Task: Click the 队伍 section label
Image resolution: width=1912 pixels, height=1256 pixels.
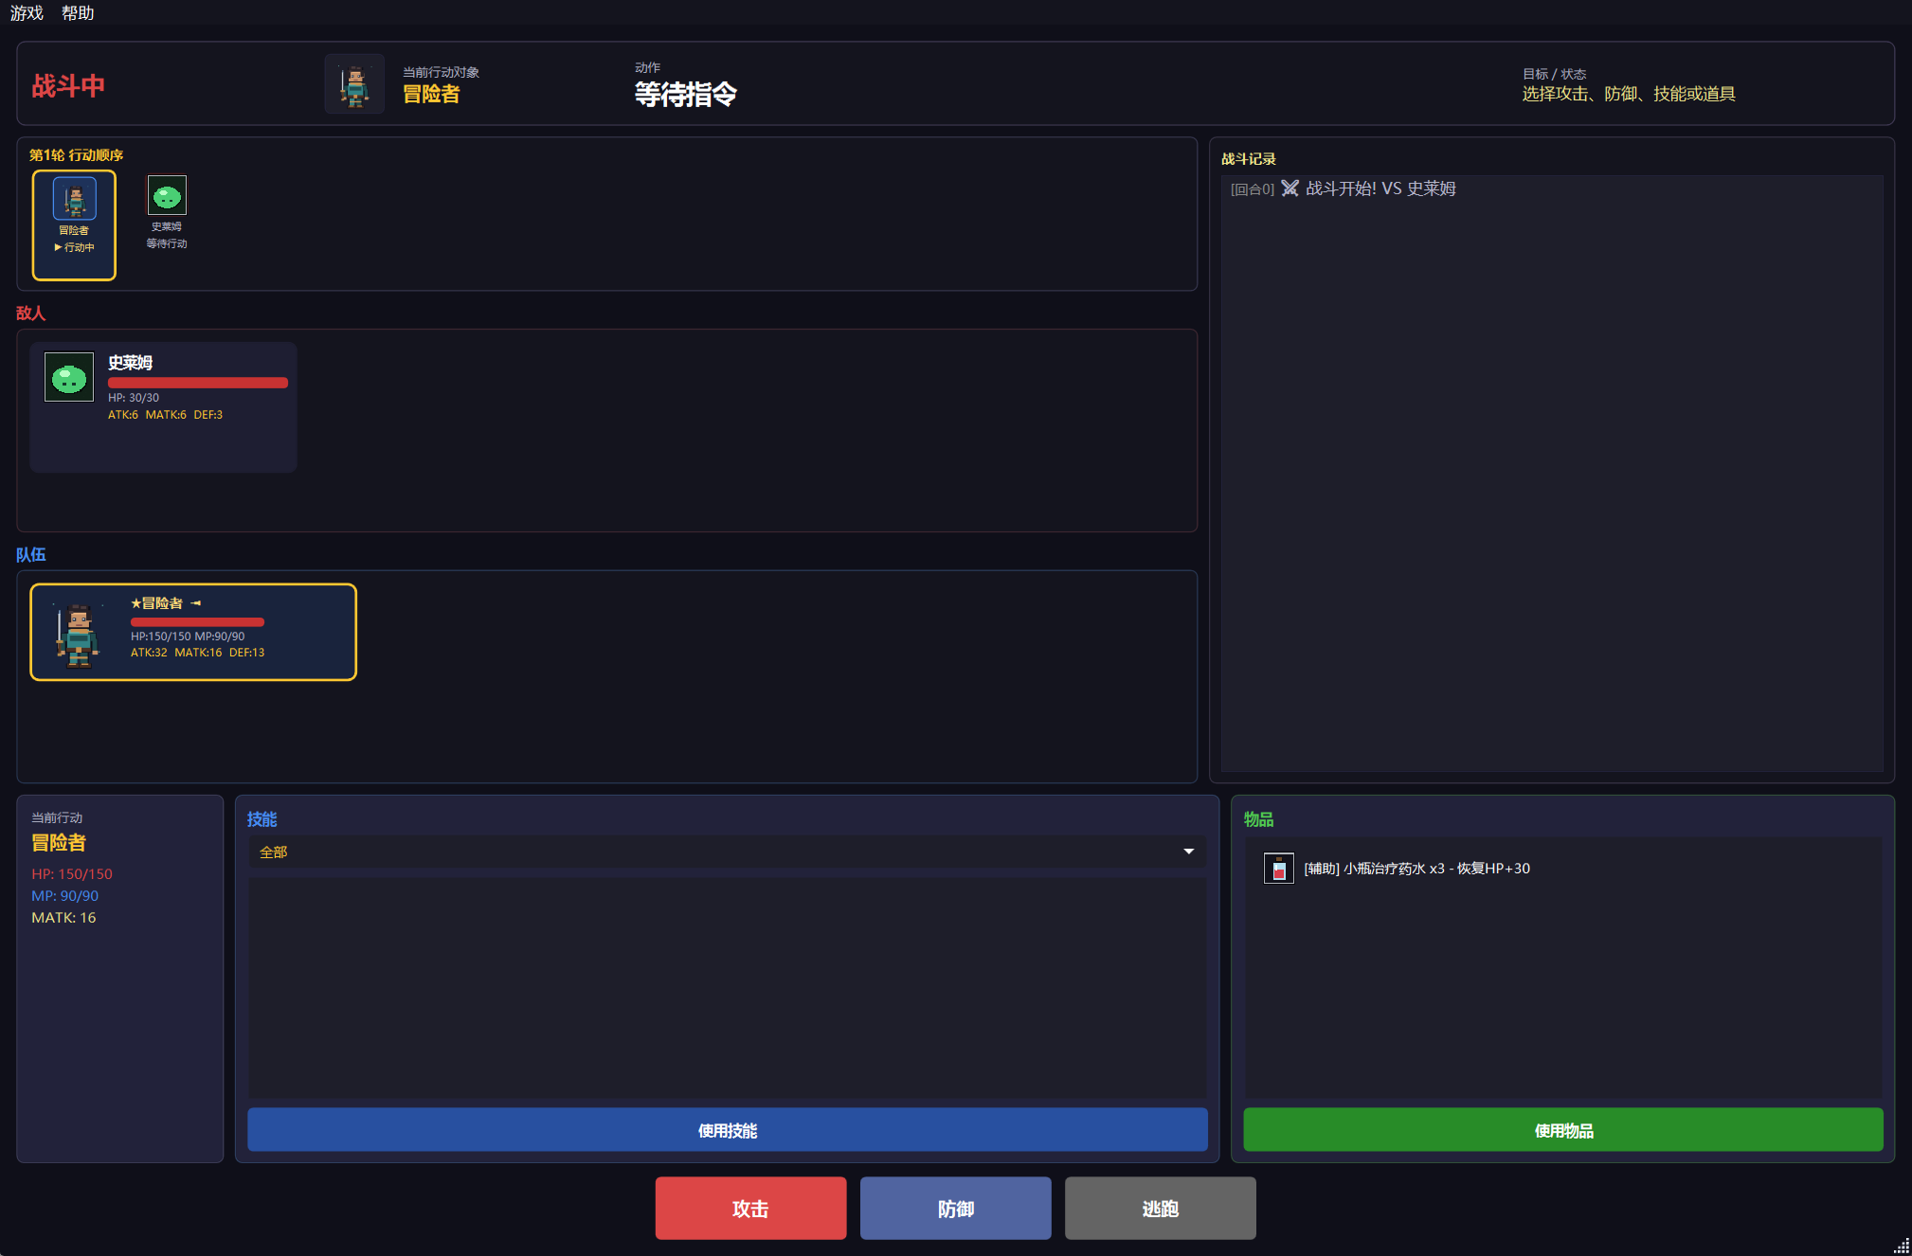Action: pyautogui.click(x=30, y=555)
